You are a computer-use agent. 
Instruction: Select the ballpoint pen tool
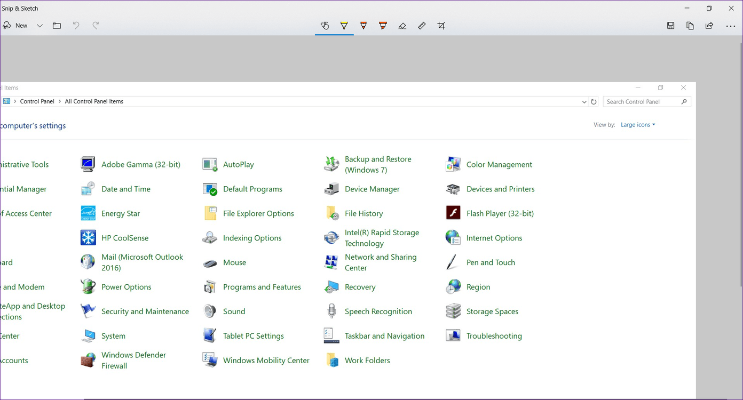click(344, 26)
